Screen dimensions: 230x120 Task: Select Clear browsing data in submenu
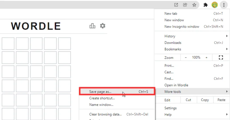click(x=117, y=114)
